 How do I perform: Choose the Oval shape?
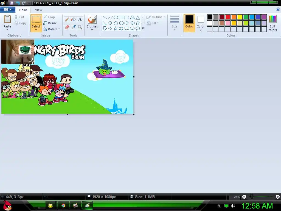tap(116, 17)
